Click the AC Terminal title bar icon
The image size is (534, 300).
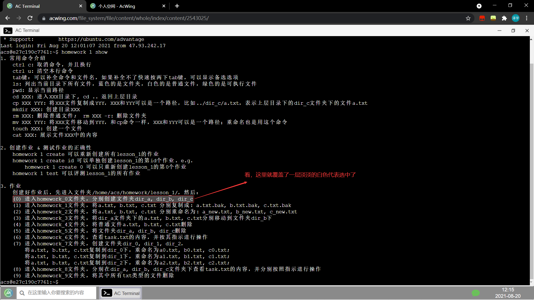pos(8,31)
